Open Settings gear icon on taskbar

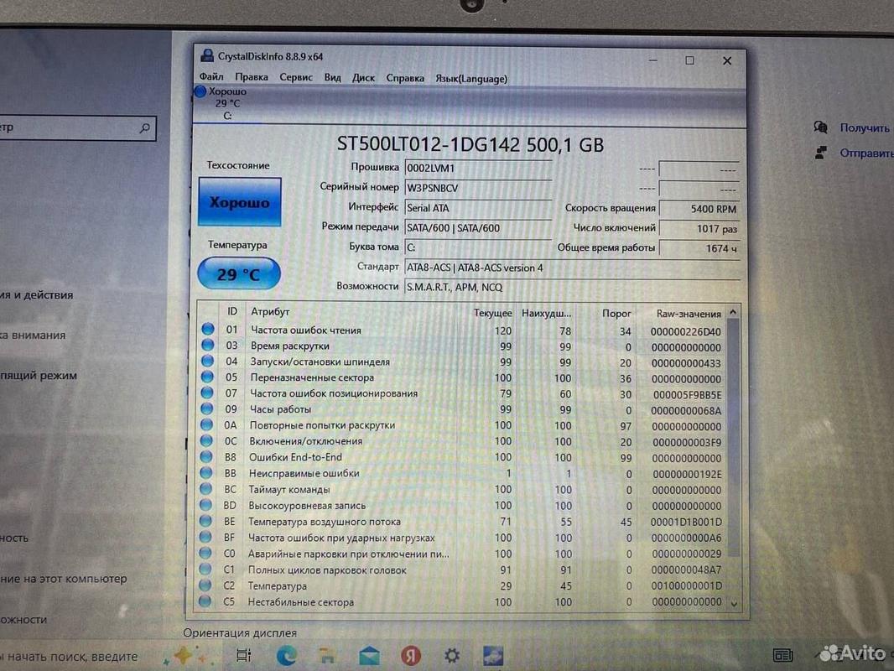[x=452, y=655]
